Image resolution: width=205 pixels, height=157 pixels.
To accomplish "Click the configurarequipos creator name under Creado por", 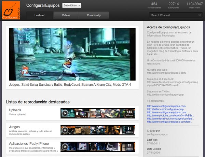I will (157, 134).
